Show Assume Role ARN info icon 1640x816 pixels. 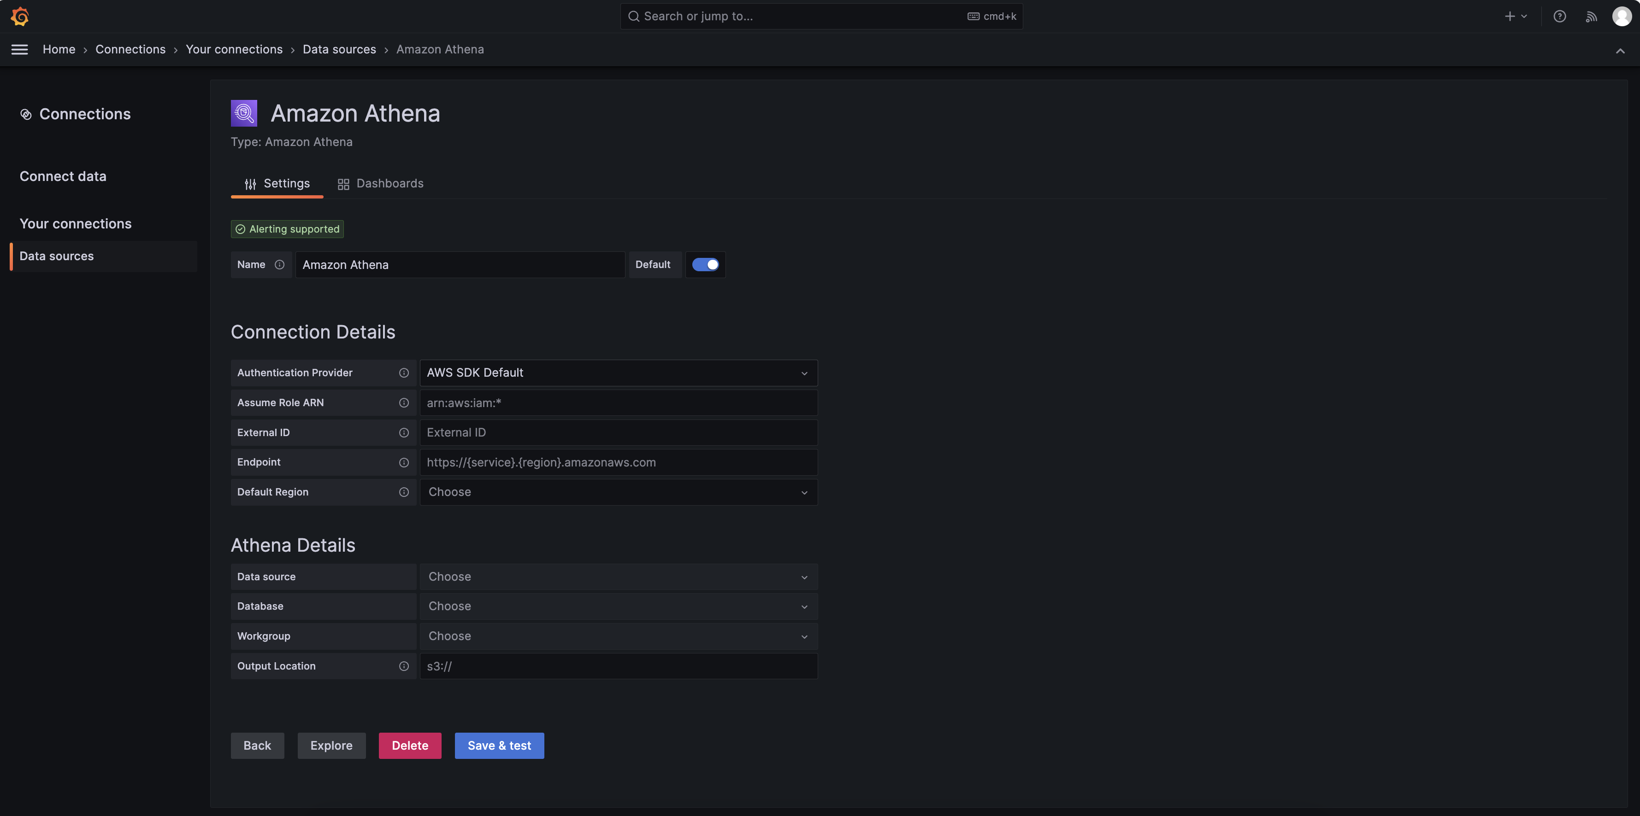pos(404,402)
